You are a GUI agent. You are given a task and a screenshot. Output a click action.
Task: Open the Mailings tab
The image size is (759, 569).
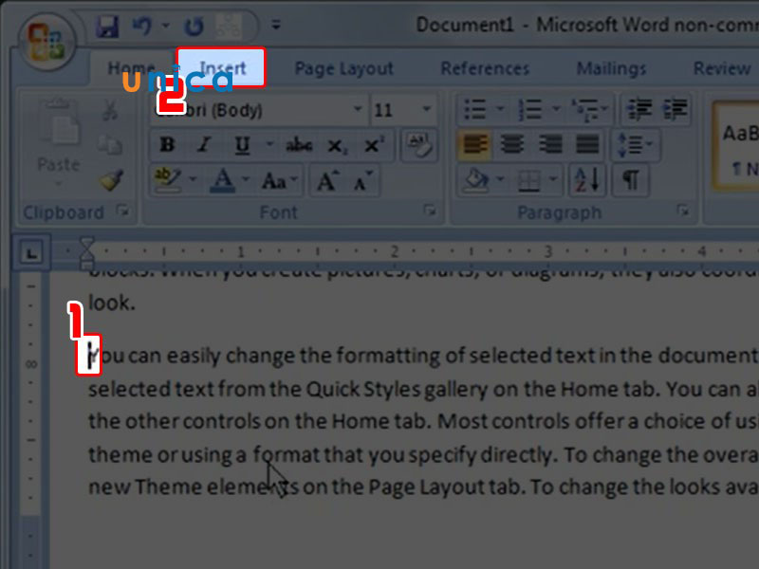coord(611,68)
